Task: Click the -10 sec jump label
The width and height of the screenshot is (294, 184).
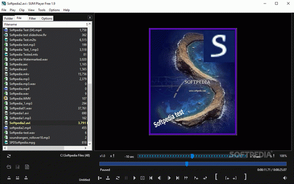Action: pyautogui.click(x=129, y=157)
